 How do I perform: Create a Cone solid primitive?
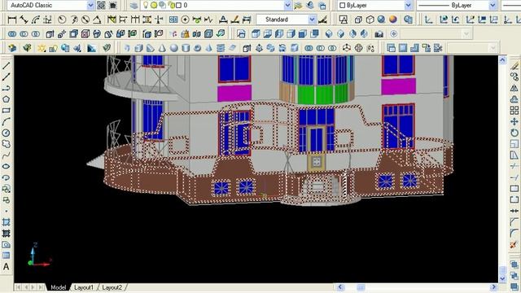[162, 48]
